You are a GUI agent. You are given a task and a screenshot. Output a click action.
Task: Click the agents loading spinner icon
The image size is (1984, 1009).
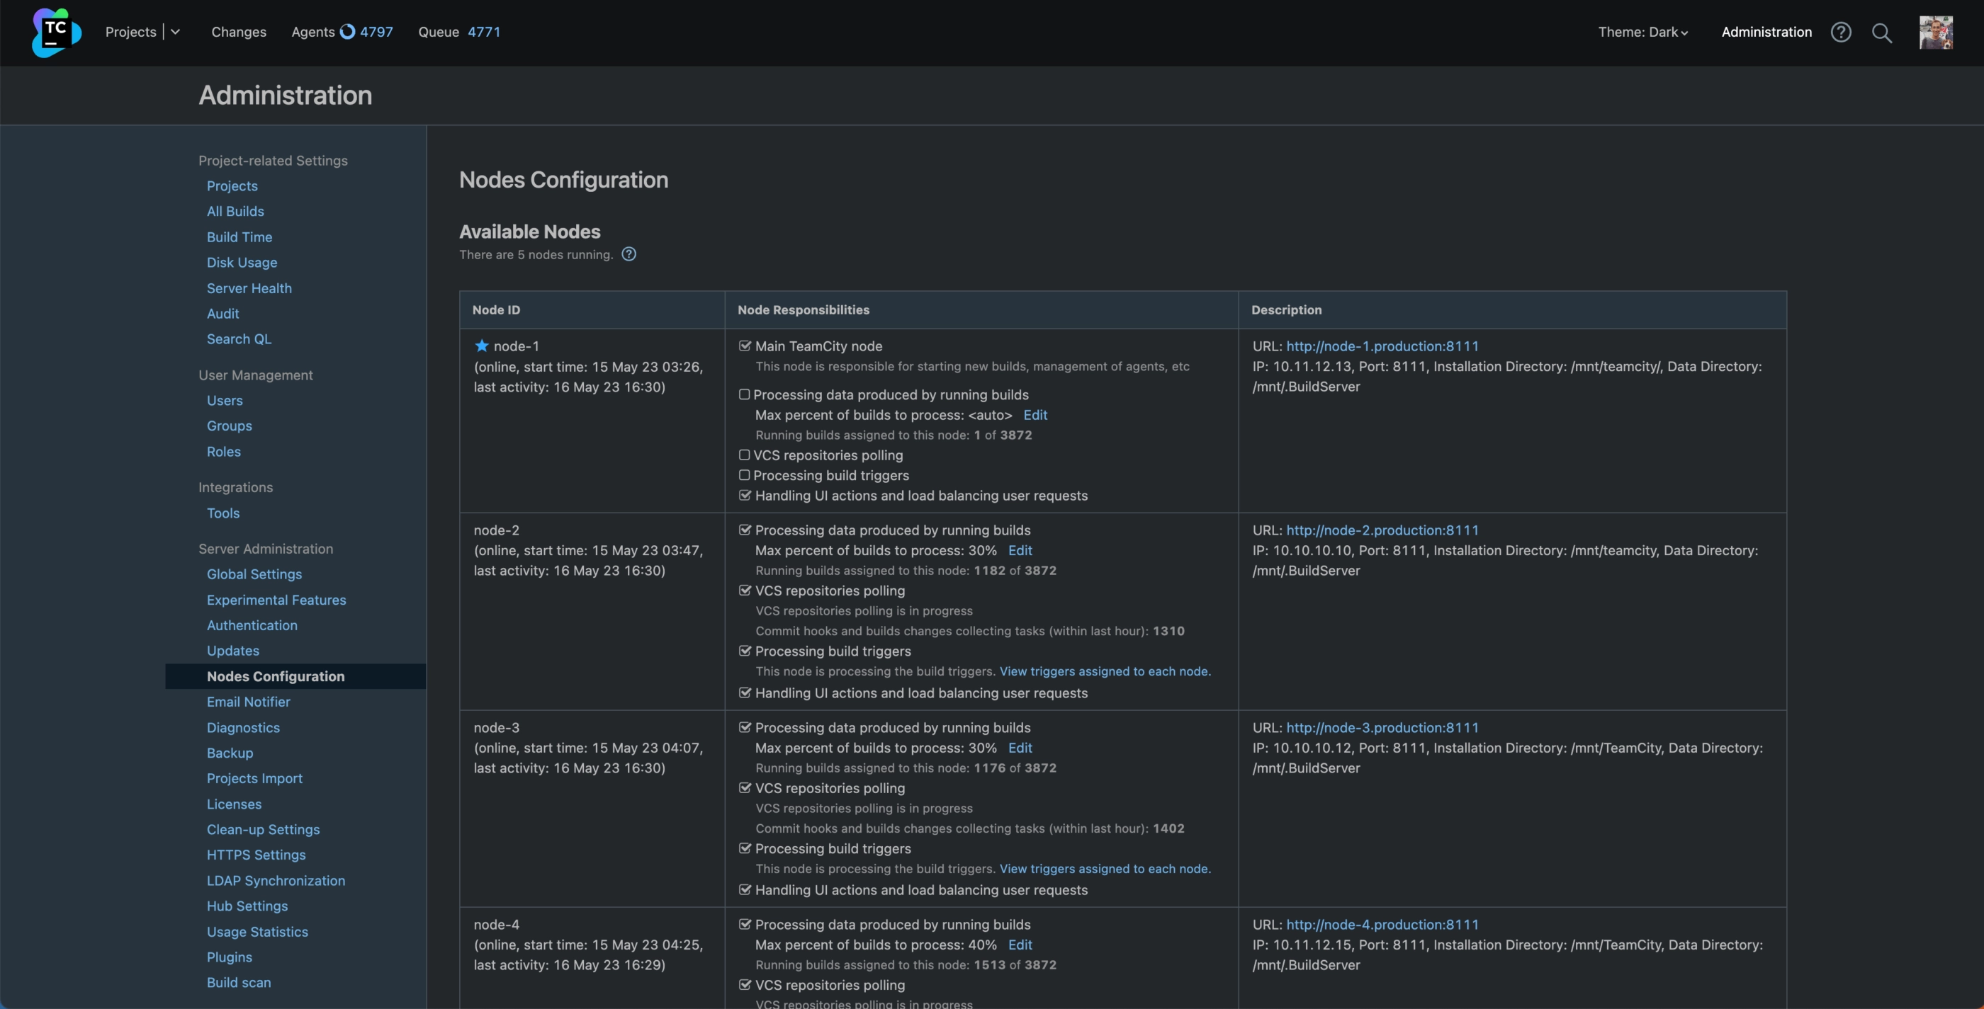347,32
